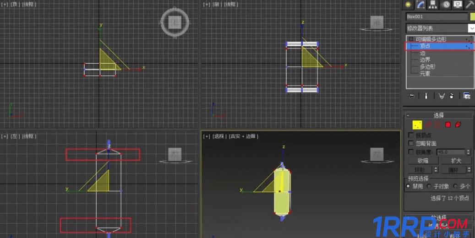Click the 环形 spinner arrows

[436, 169]
